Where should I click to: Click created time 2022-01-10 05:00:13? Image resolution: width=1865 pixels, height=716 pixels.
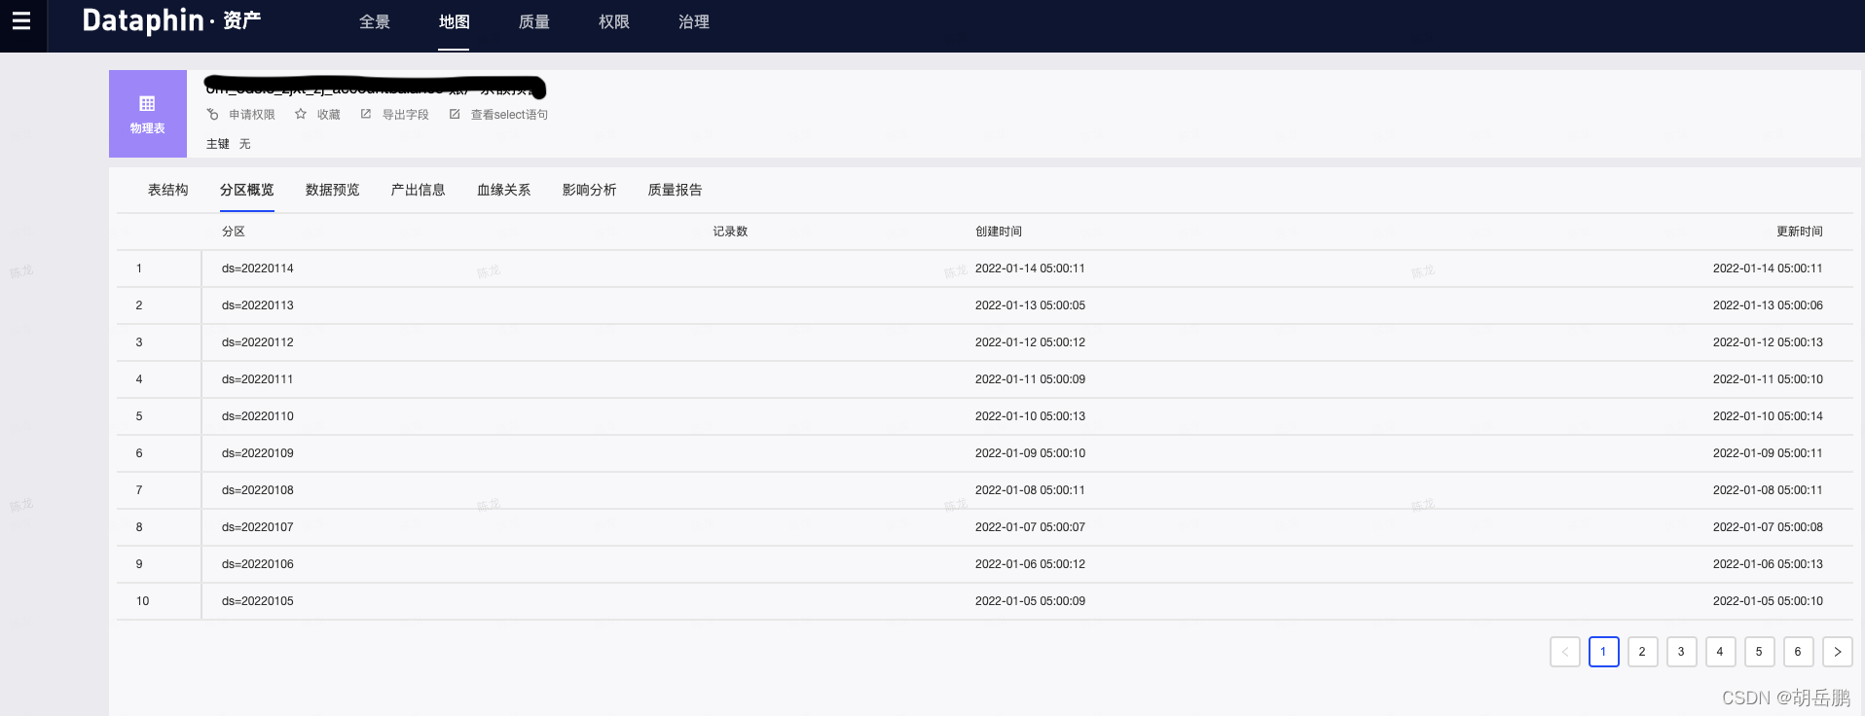(1030, 416)
